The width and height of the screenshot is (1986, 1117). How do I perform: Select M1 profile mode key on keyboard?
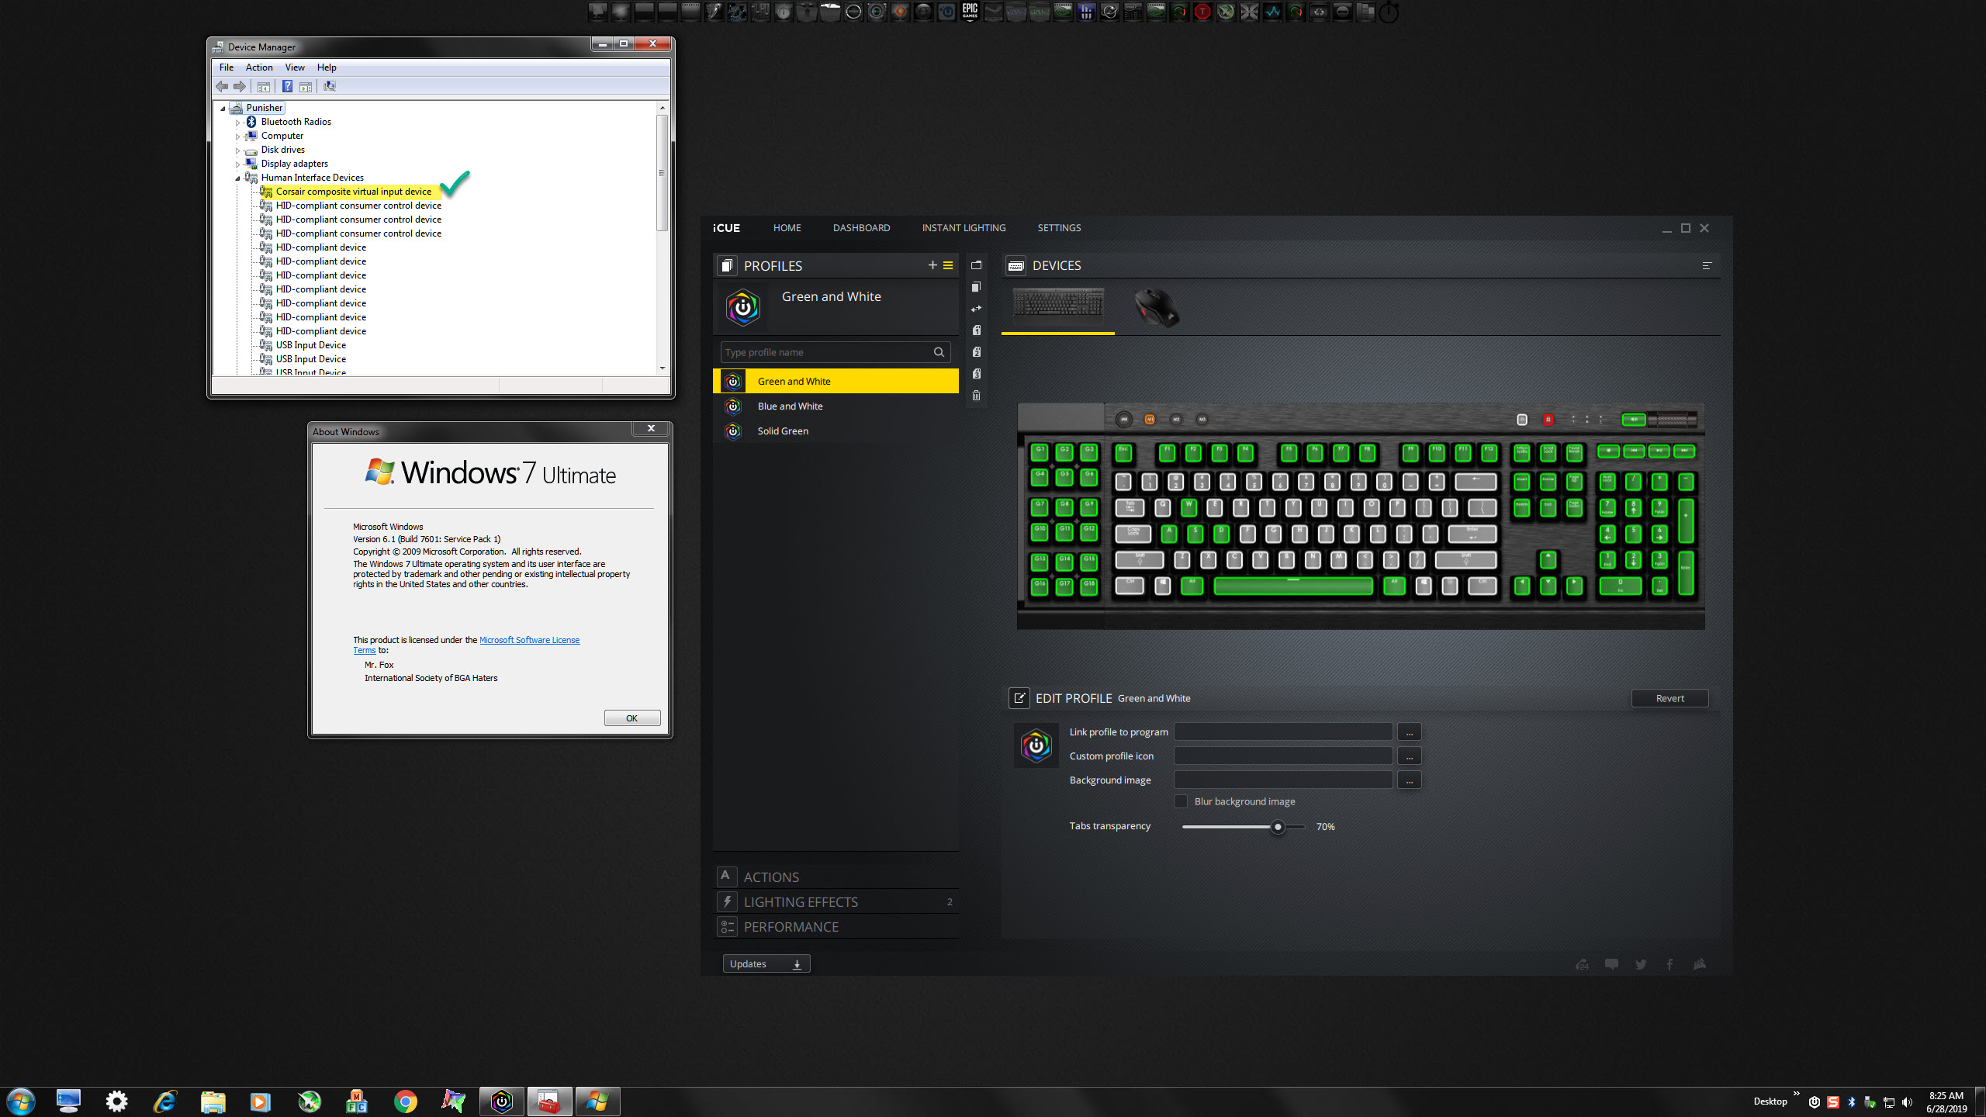point(1150,420)
